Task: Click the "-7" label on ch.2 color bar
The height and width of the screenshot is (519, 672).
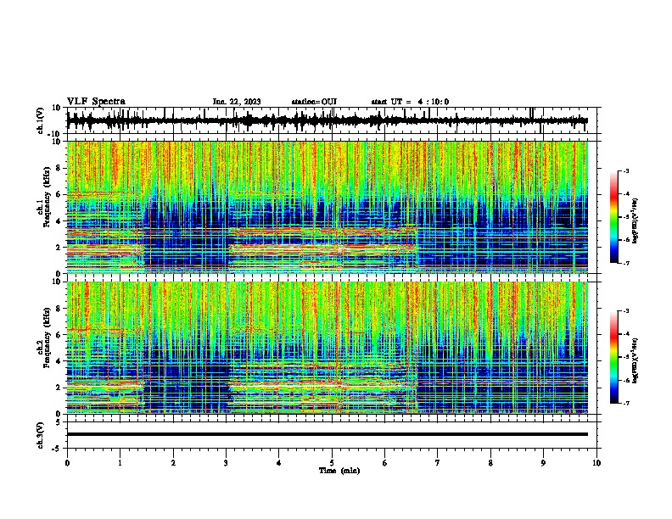Action: pyautogui.click(x=625, y=403)
